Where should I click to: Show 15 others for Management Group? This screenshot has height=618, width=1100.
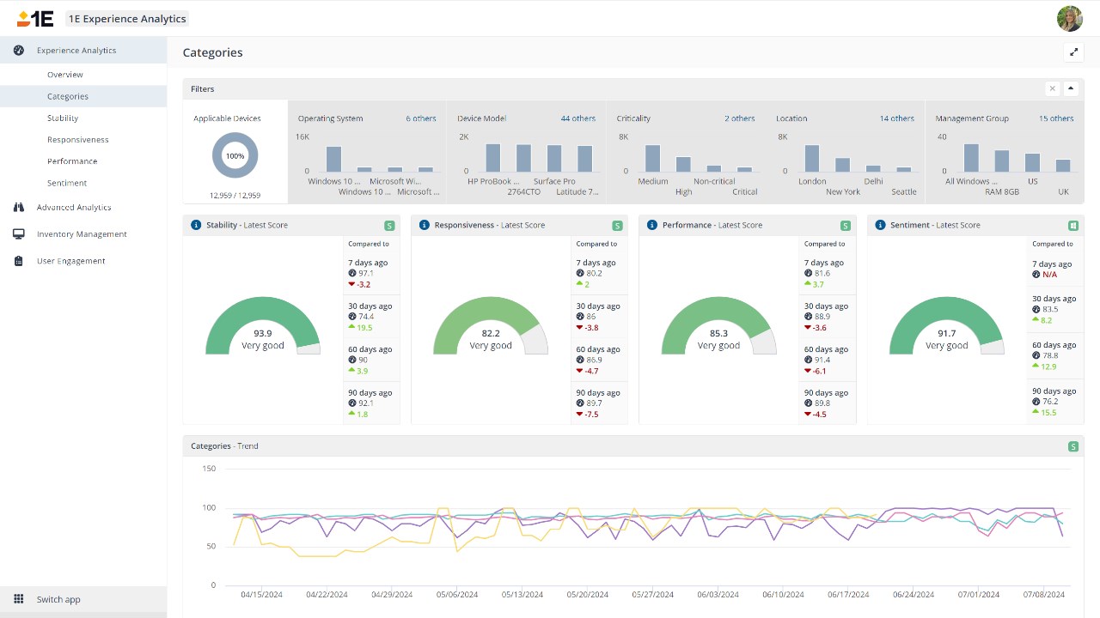coord(1056,118)
